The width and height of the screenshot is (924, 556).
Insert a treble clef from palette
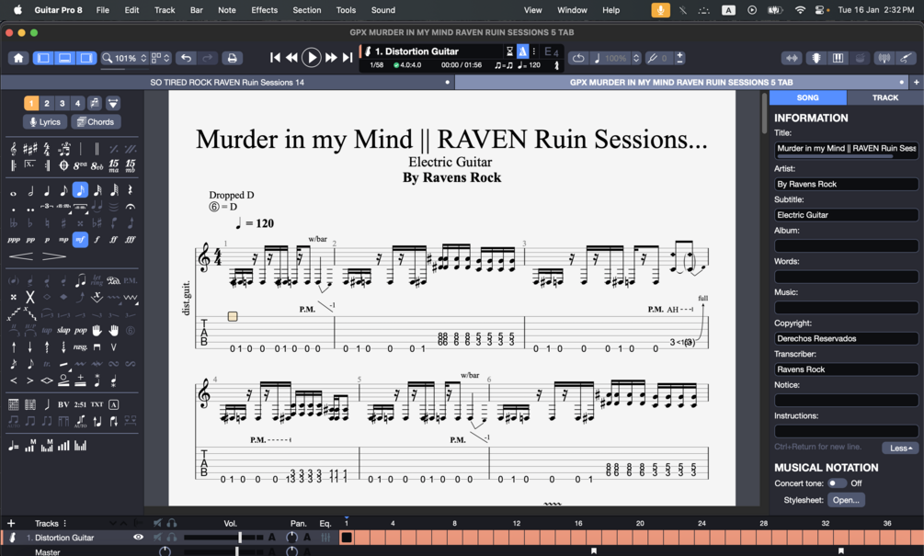pos(13,149)
